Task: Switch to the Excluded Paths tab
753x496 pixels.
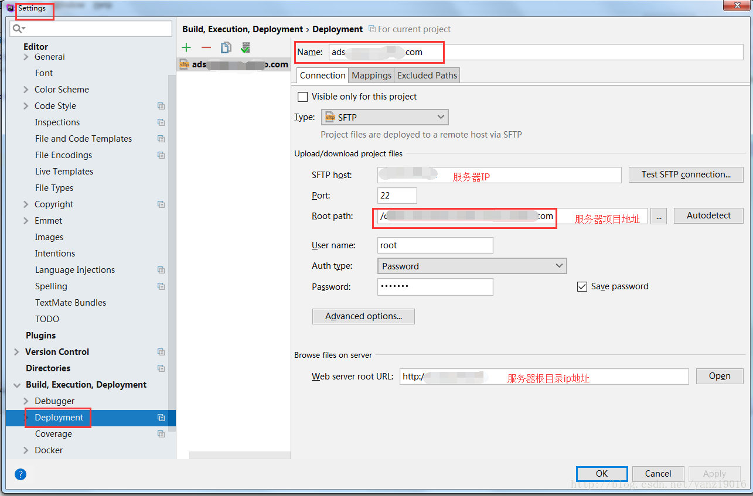Action: (427, 76)
